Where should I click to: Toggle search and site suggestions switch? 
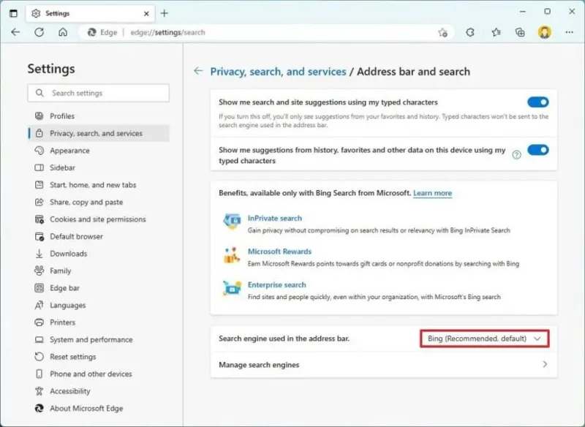538,102
